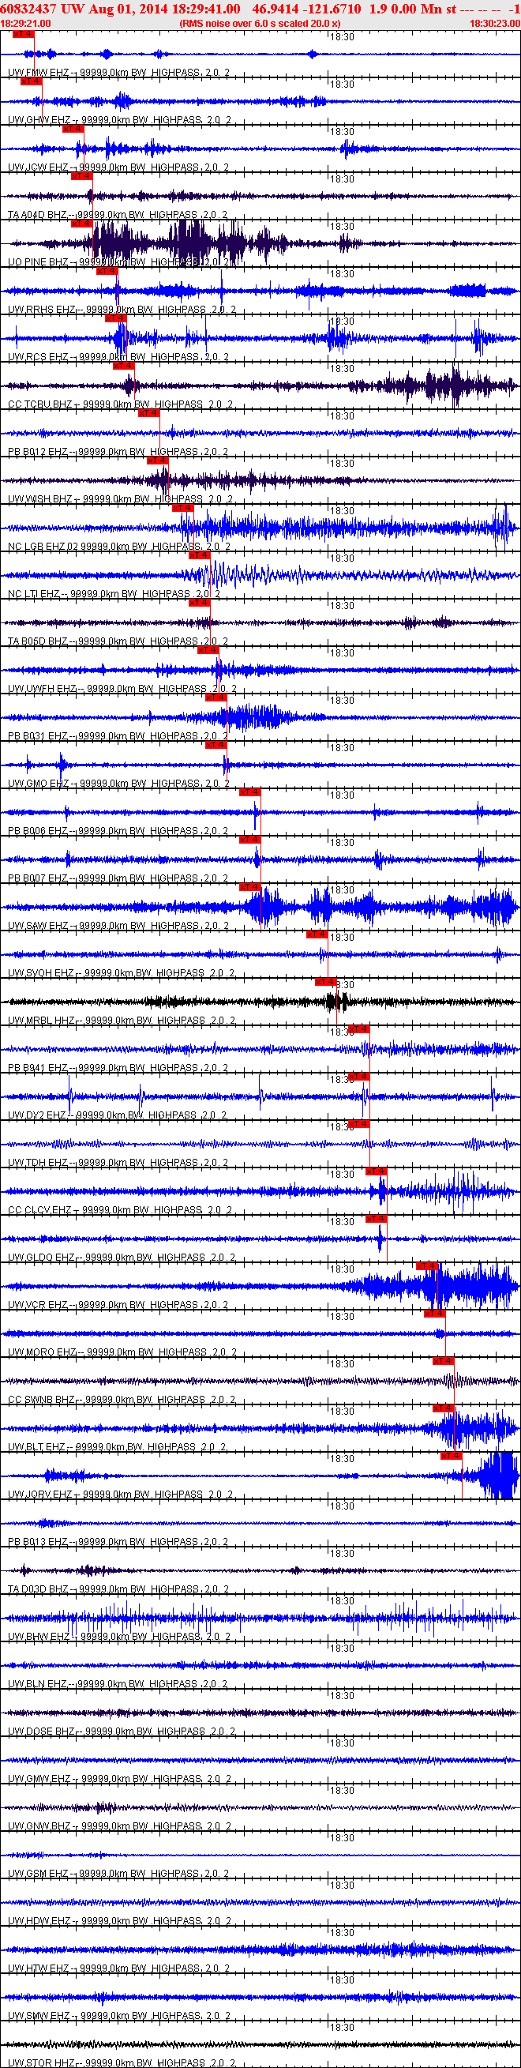Select the TA.D03D BHZ station label
This screenshot has height=2068, width=521.
[x=118, y=1589]
